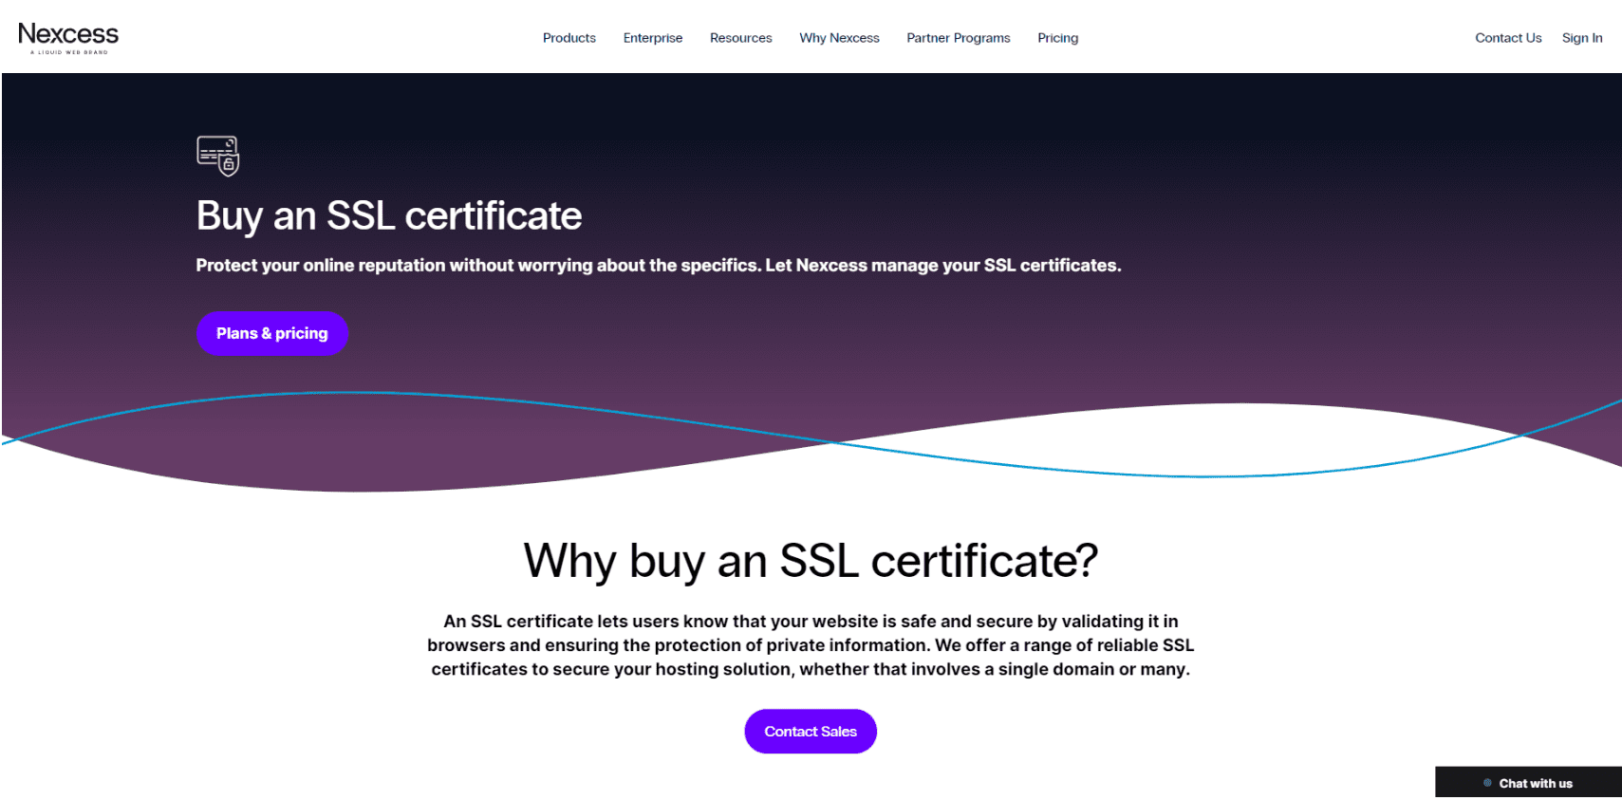Click the SSL certificate shield icon
This screenshot has width=1622, height=800.
point(218,156)
